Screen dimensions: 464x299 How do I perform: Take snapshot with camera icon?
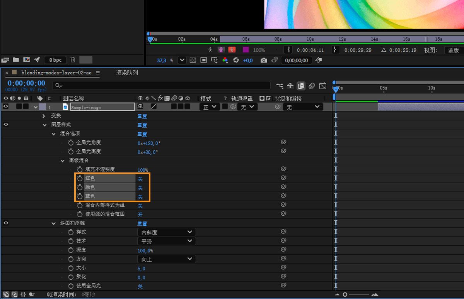pos(264,60)
